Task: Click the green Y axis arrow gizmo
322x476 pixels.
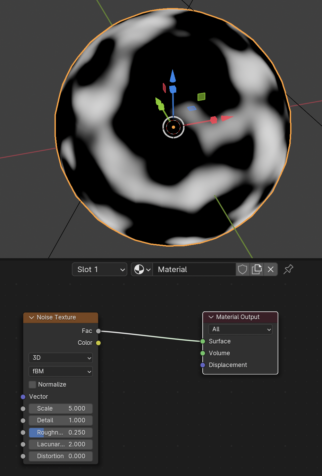Action: 158,102
